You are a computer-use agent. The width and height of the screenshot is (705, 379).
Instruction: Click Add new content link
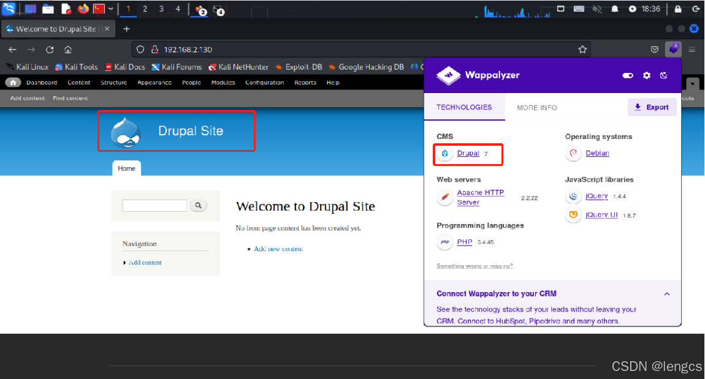[278, 249]
